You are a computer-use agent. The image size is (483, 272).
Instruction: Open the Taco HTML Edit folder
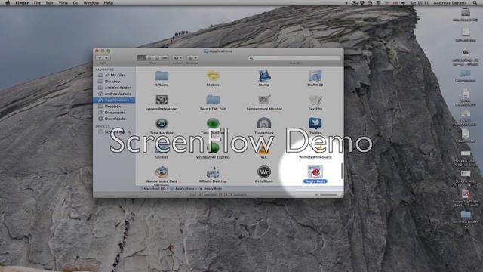[213, 100]
